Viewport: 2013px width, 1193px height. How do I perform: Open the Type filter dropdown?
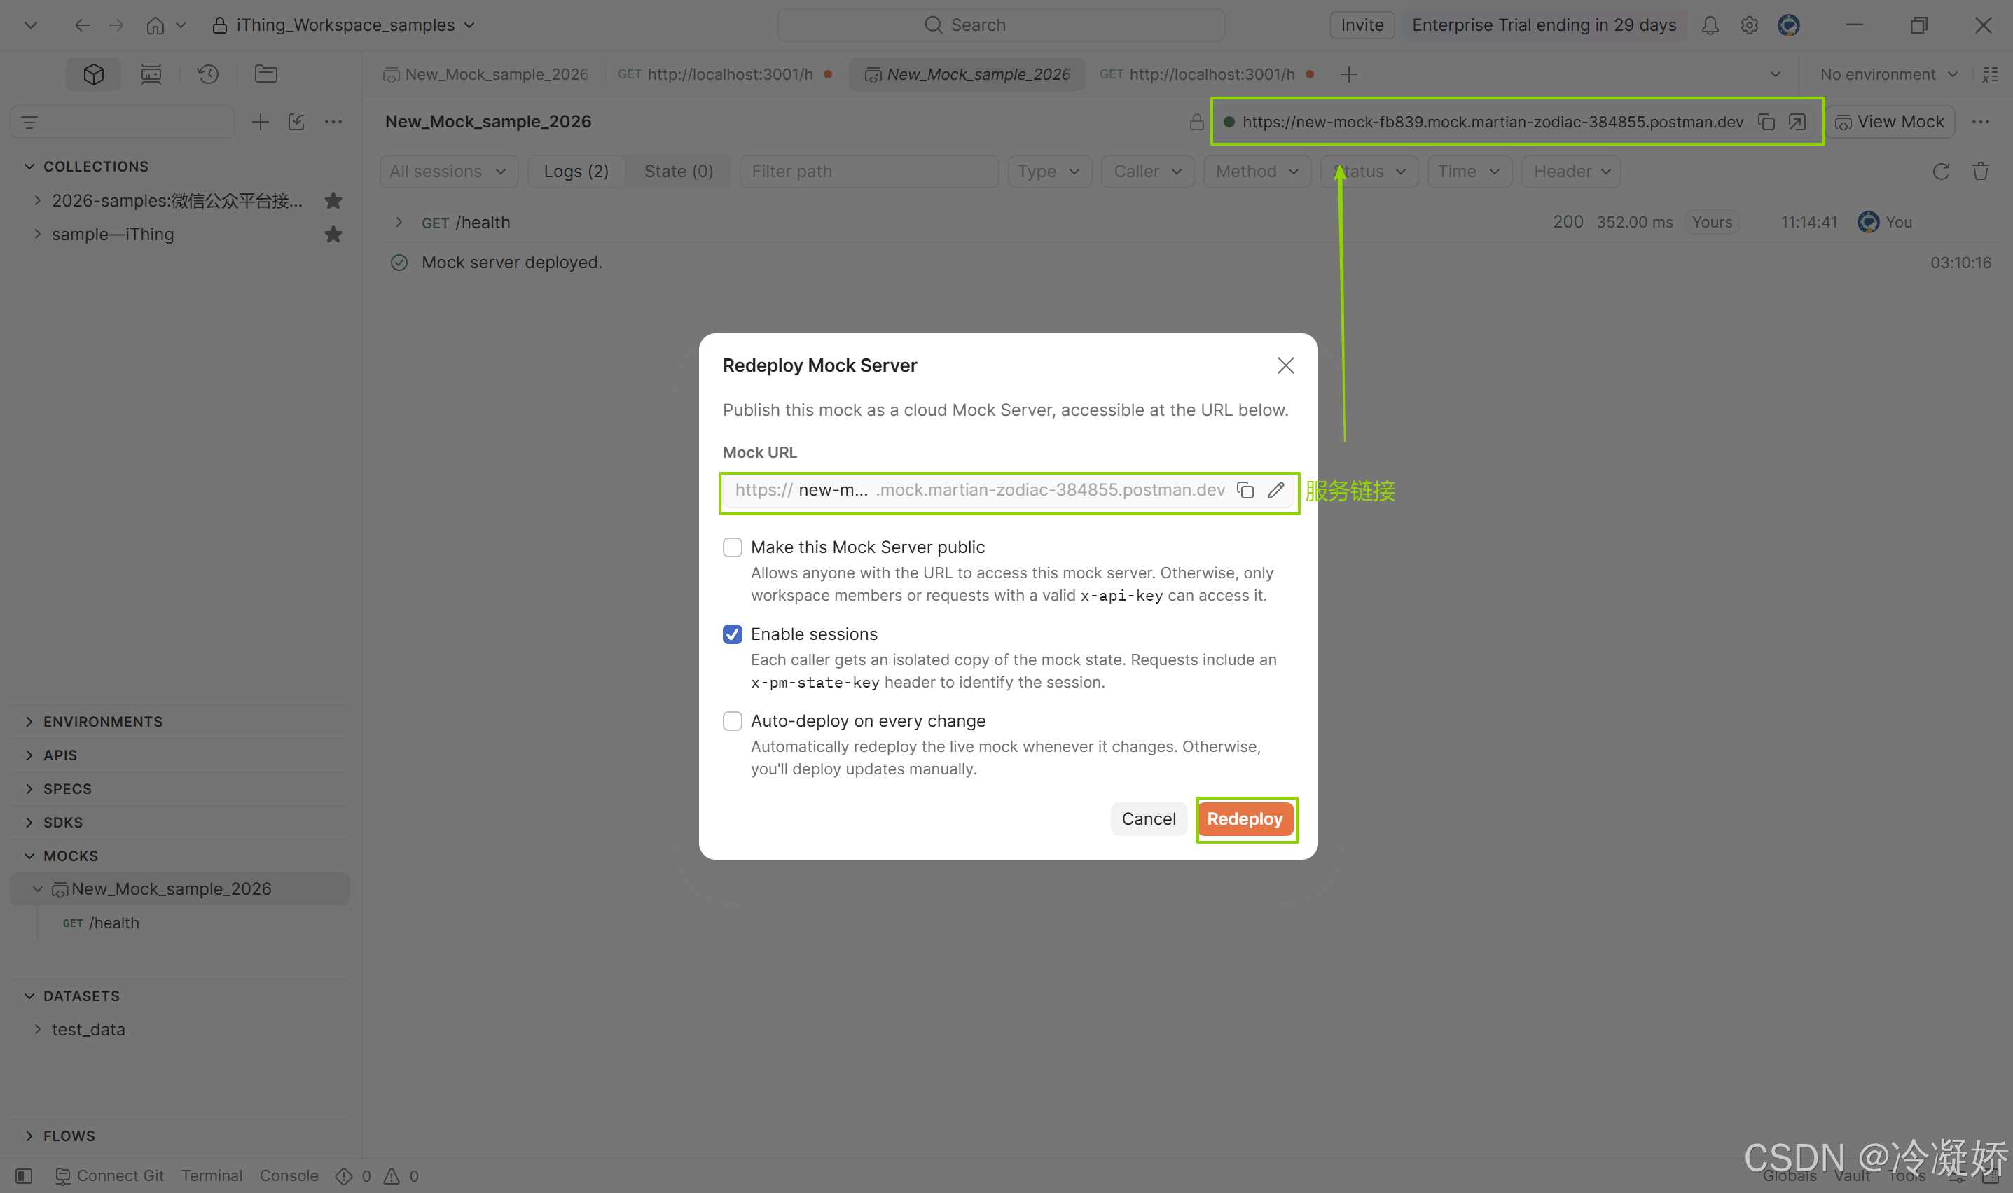pyautogui.click(x=1049, y=172)
